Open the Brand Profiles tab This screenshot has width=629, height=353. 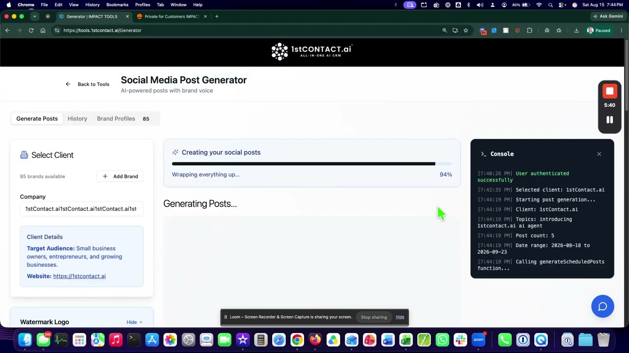(x=116, y=119)
